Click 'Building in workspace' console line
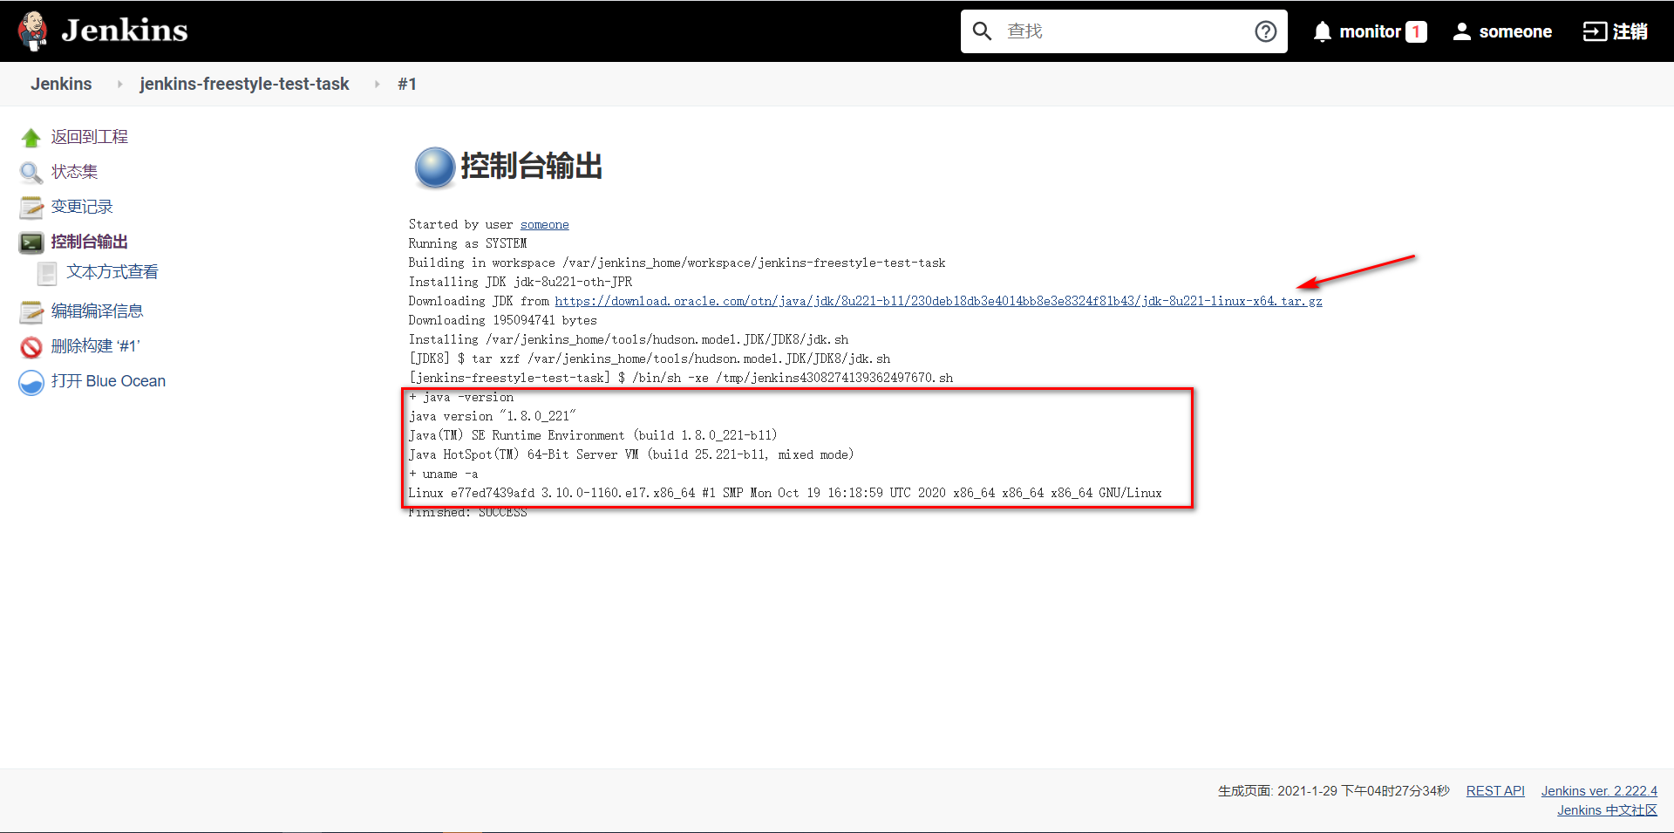1674x833 pixels. pos(677,263)
